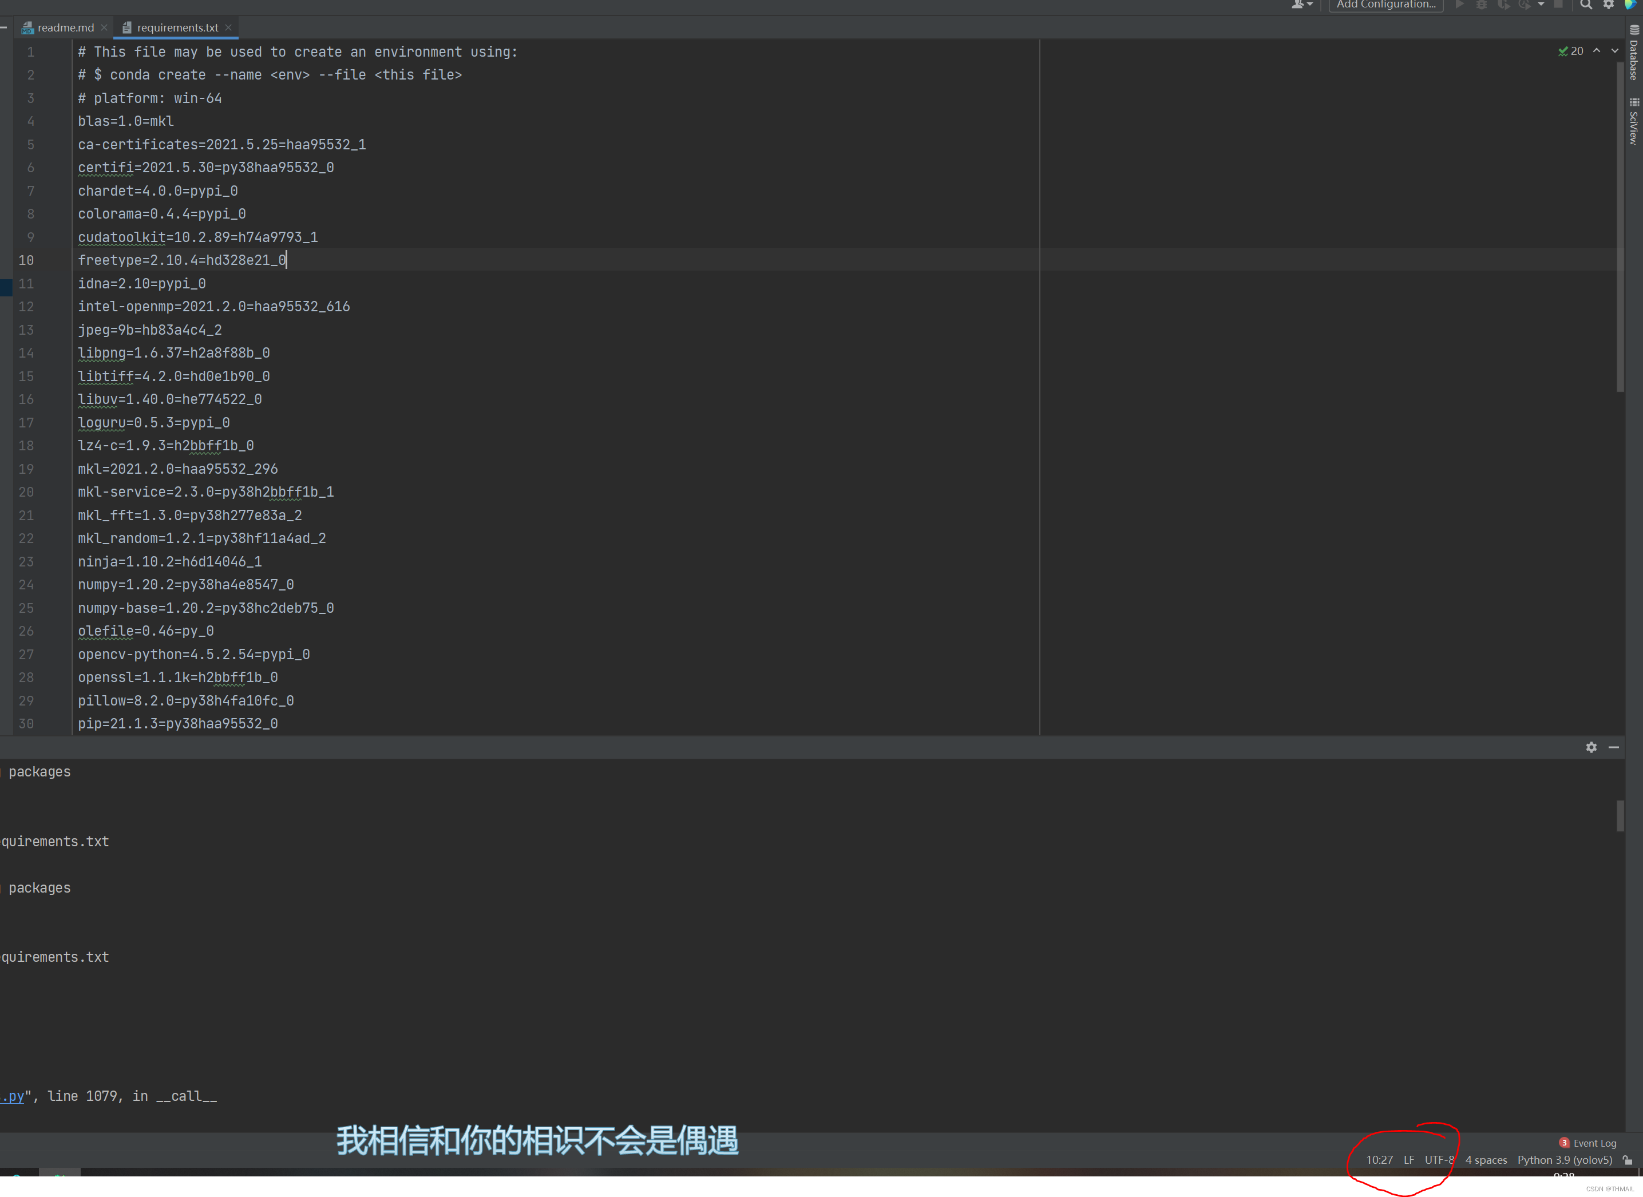1643x1197 pixels.
Task: Click the 'freetype=2.10.4=hd328e21_0' line
Action: point(182,260)
